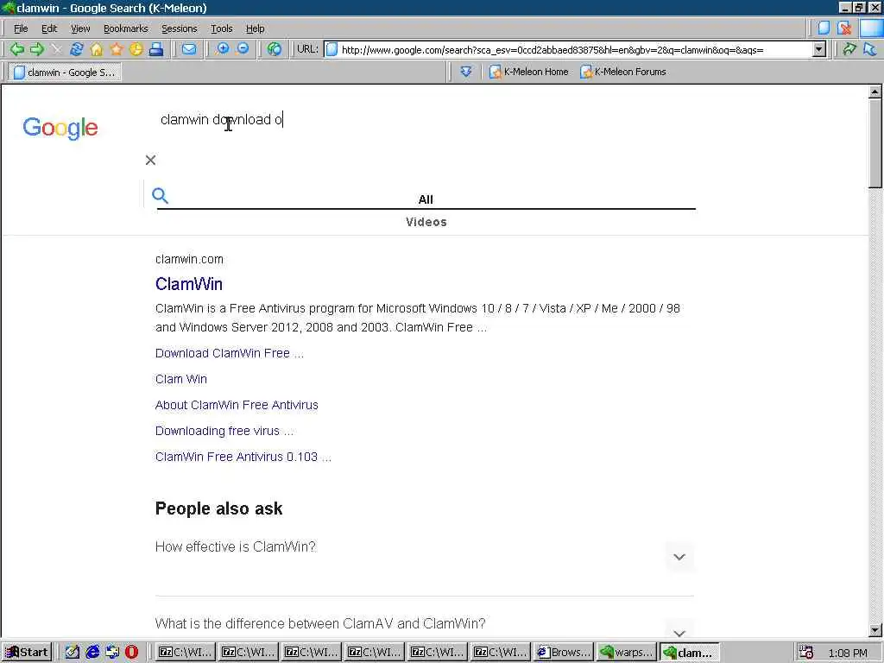Image resolution: width=884 pixels, height=663 pixels.
Task: Click the first quick launch icon after Start
Action: (x=73, y=653)
